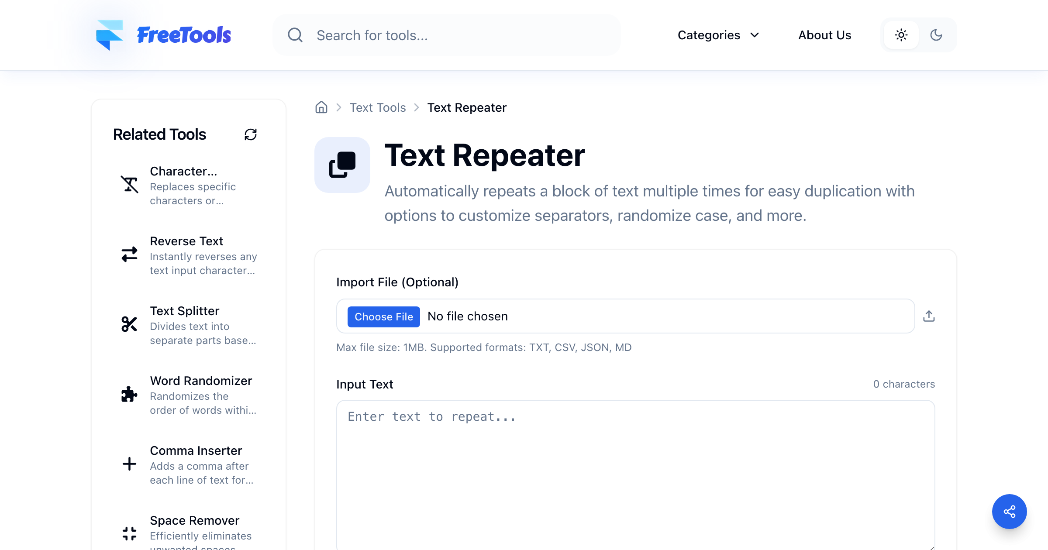Switch to dark mode moon icon
Viewport: 1048px width, 550px height.
936,35
